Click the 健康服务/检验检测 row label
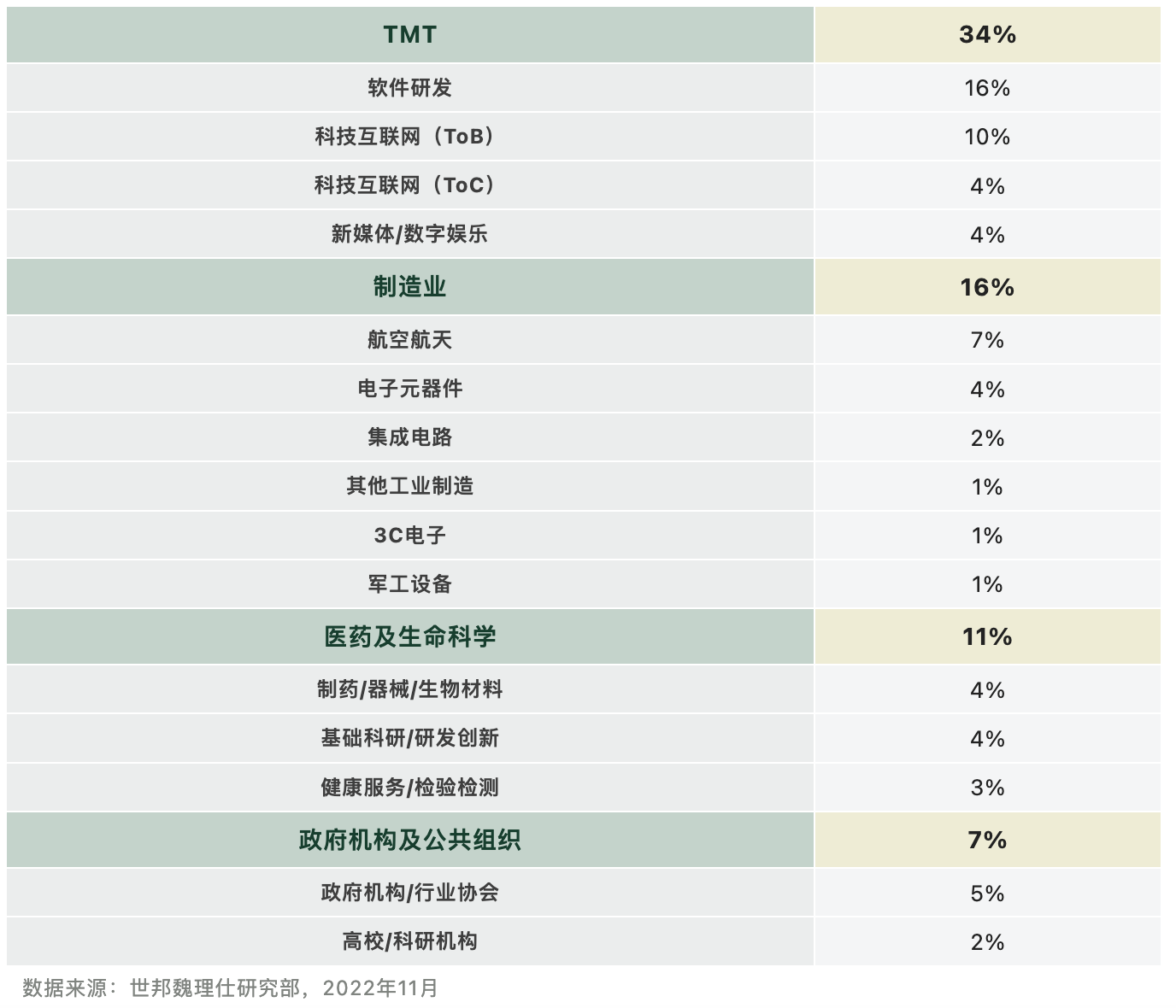Image resolution: width=1176 pixels, height=1008 pixels. pyautogui.click(x=409, y=788)
